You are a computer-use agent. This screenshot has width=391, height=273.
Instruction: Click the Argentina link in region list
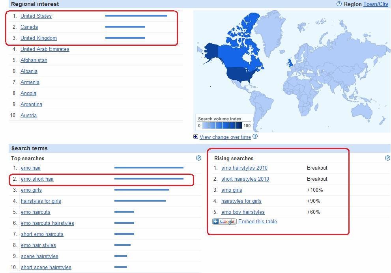(x=31, y=105)
